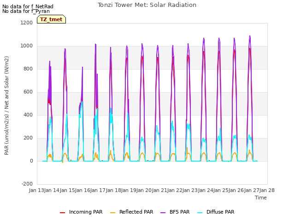295x221 pixels.
Task: Click the BF5 PAR spike on Jan 17
Action: tap(95, 44)
